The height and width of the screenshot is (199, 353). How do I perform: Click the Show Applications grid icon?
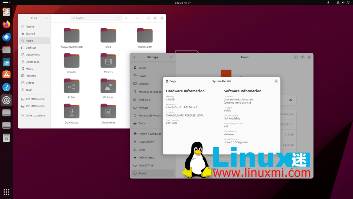pos(6,192)
